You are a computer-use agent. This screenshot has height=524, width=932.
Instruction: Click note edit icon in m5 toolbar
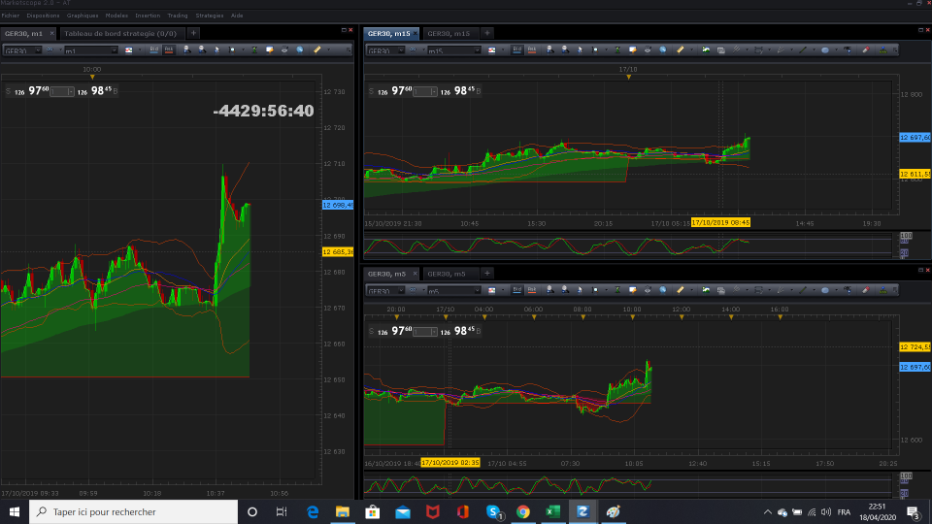[632, 290]
